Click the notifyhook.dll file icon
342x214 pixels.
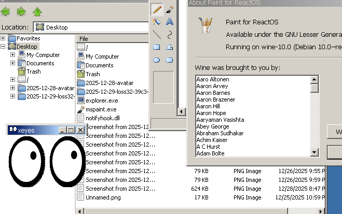80,118
